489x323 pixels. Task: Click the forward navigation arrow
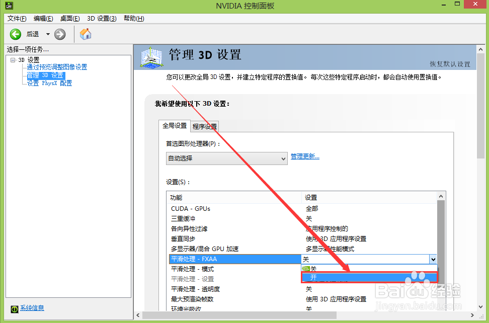[59, 34]
